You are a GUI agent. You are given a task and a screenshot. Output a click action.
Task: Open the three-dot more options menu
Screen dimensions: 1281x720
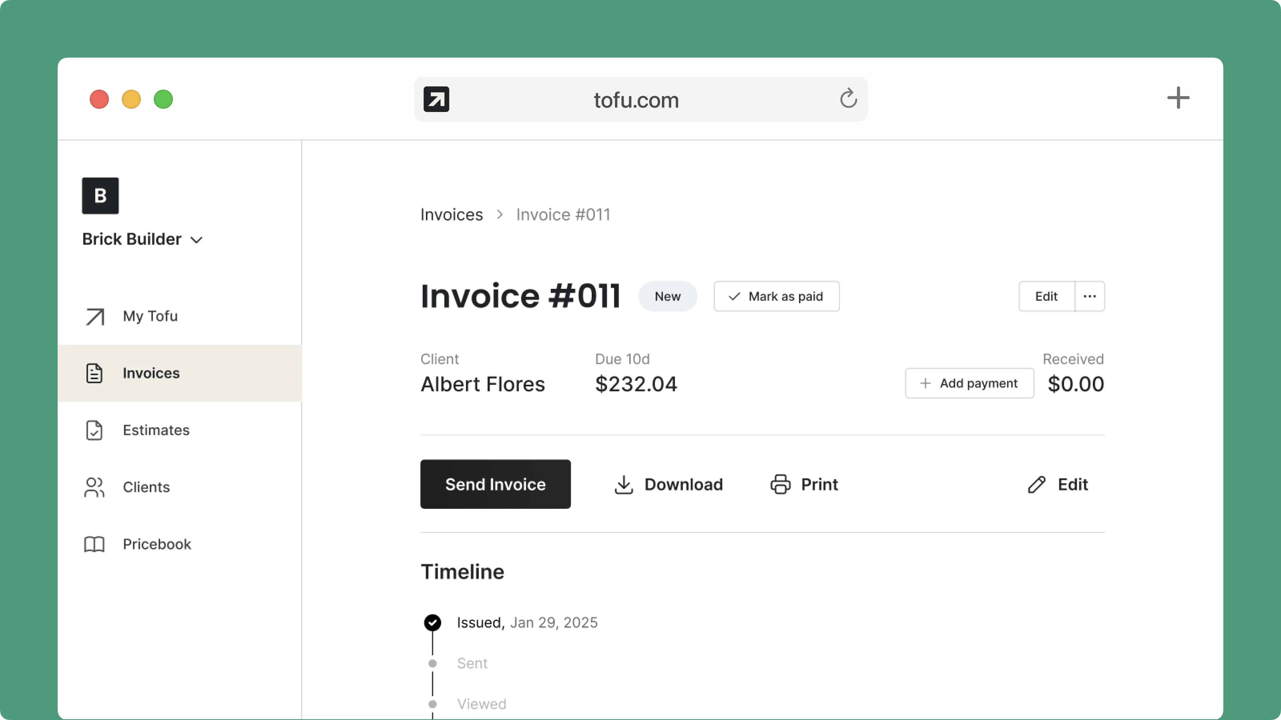pos(1090,296)
